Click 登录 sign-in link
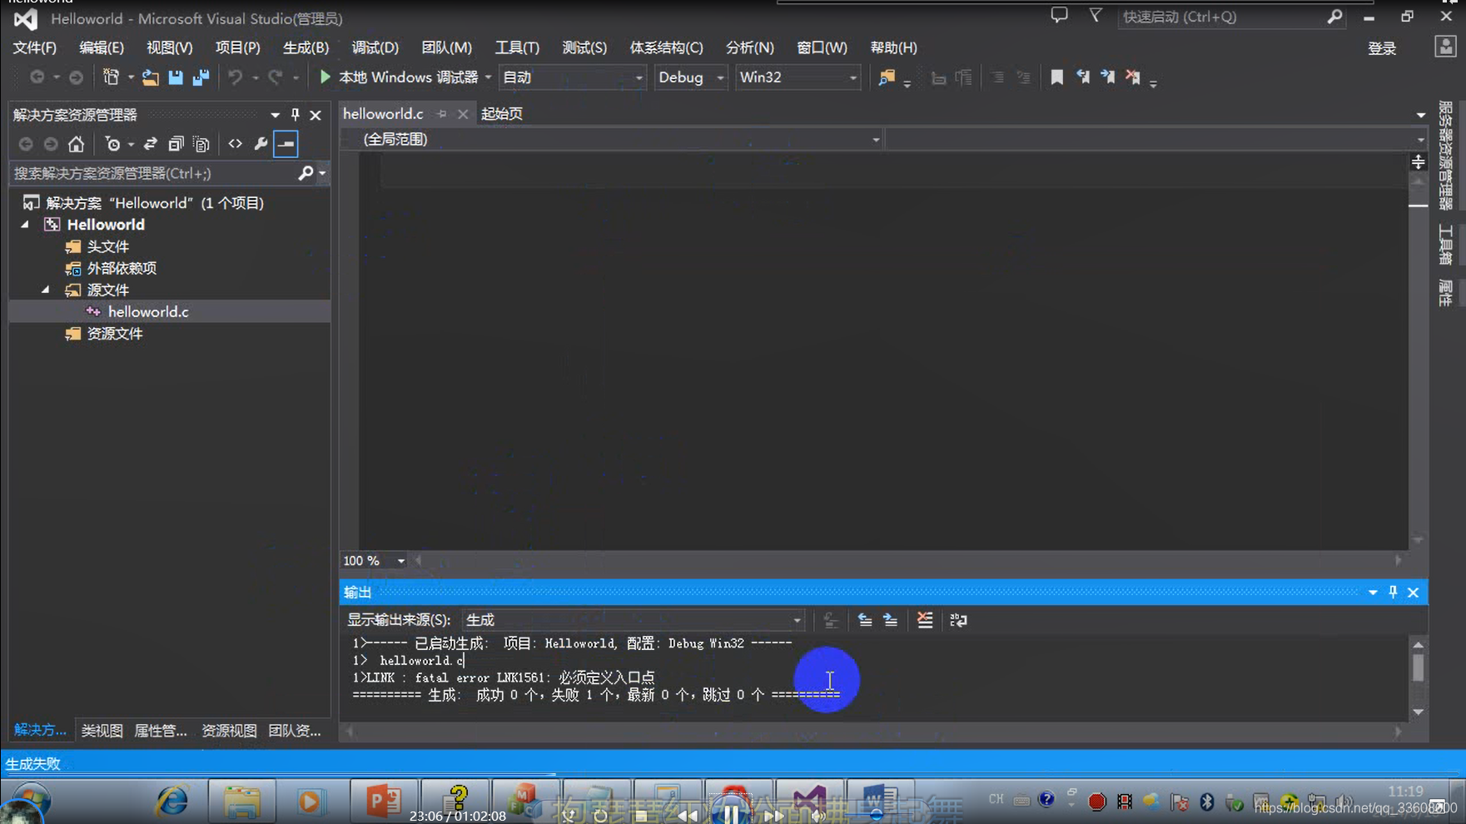Viewport: 1466px width, 824px height. 1382,48
